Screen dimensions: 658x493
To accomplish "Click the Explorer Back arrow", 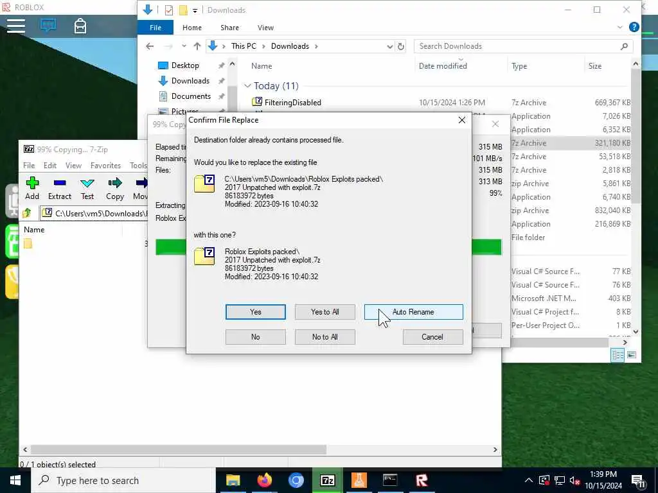I will click(x=150, y=46).
